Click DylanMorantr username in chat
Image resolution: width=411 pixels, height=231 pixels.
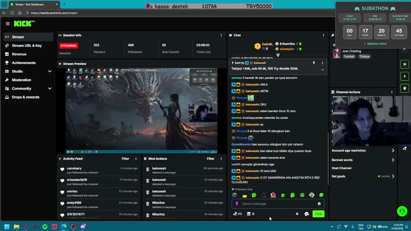point(241,144)
